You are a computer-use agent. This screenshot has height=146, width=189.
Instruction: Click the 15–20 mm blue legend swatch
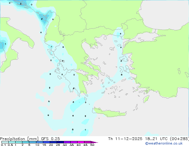pos(46,142)
